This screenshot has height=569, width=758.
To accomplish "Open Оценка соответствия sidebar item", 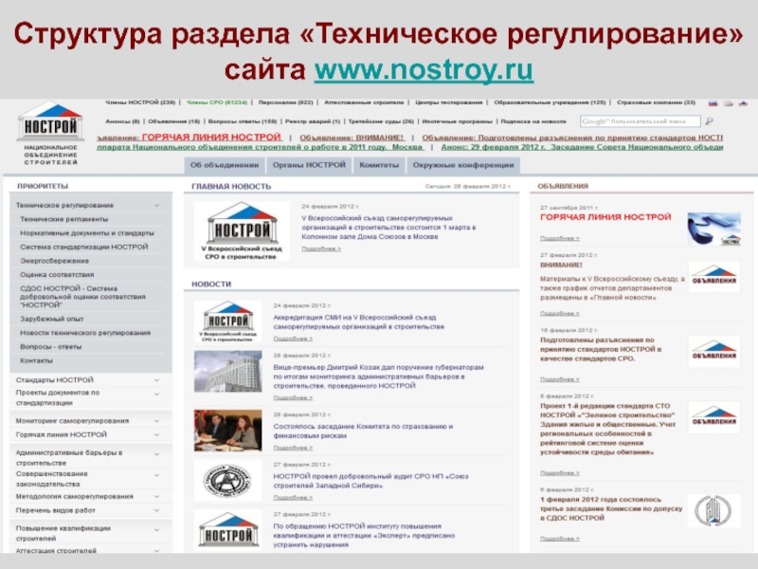I will click(57, 274).
